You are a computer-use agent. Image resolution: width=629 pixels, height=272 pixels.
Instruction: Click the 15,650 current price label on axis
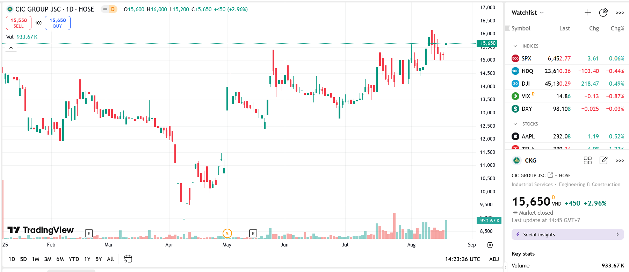pos(487,43)
